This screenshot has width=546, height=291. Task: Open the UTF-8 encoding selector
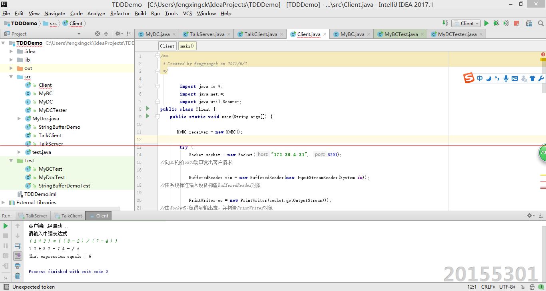(508, 287)
